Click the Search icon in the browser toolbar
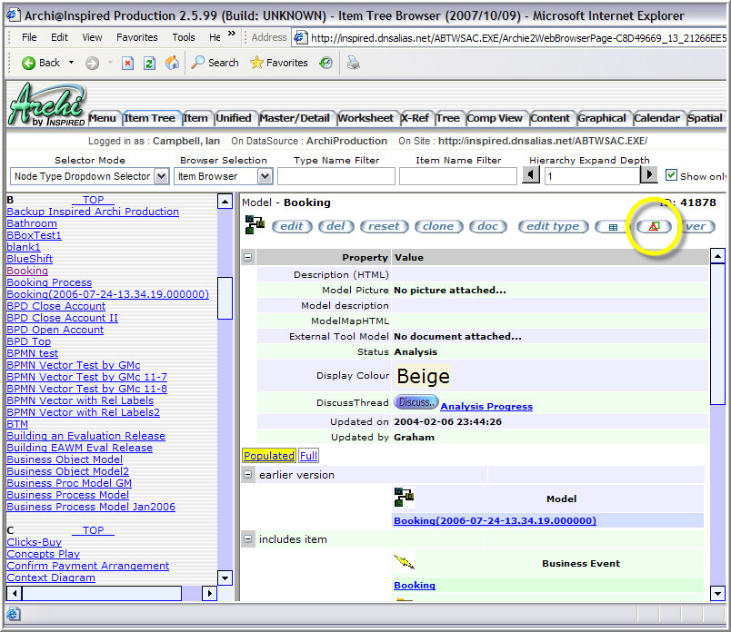This screenshot has height=632, width=731. [x=196, y=63]
